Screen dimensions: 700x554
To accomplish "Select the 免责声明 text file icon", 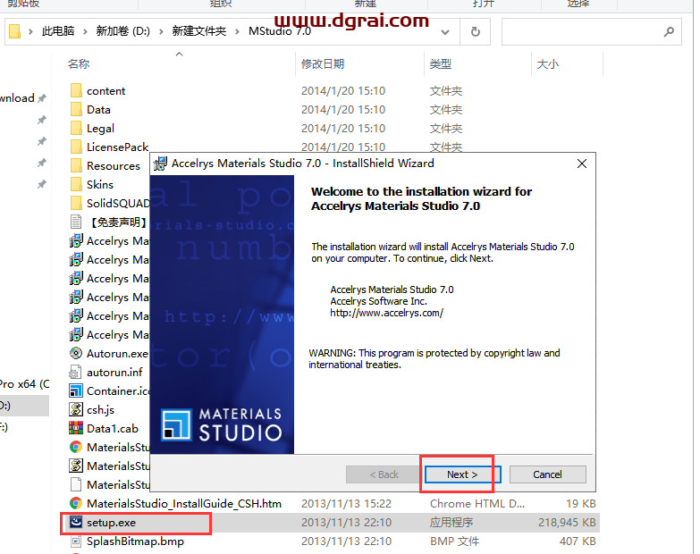I will pos(76,222).
